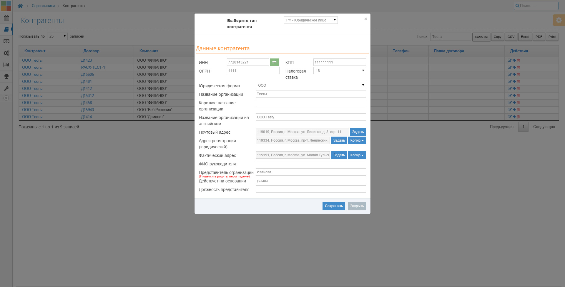
Task: Open the Налоговая ставка dropdown
Action: click(x=339, y=71)
